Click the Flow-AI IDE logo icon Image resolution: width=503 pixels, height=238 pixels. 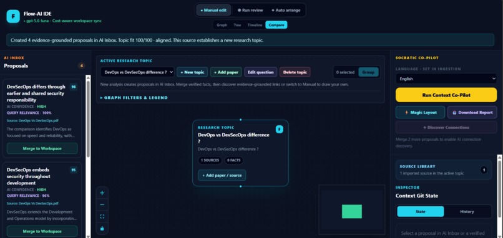[x=13, y=16]
